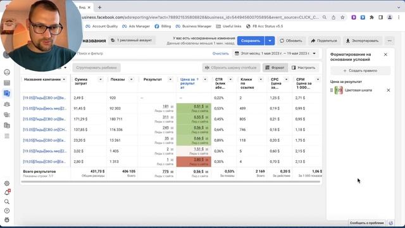Image resolution: width=405 pixels, height=228 pixels.
Task: Open the active Ads Reporting sidebar icon
Action: tap(7, 93)
